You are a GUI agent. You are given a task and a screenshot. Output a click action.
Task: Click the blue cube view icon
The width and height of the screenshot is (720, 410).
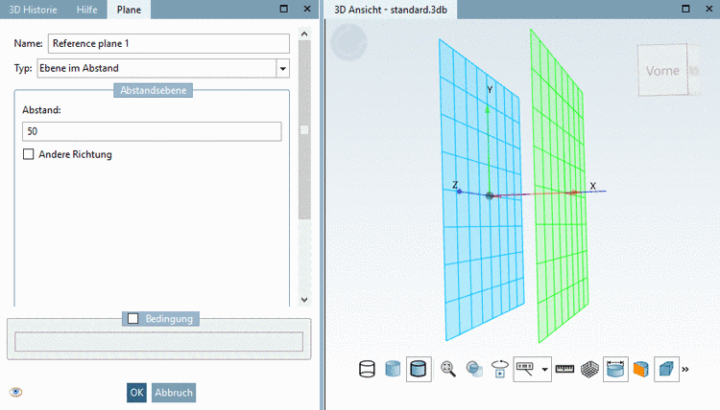tap(666, 369)
